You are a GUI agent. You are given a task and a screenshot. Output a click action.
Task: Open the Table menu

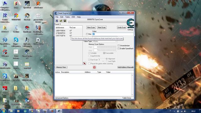pos(68,17)
